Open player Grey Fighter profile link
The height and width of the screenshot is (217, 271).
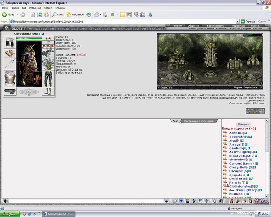click(245, 190)
